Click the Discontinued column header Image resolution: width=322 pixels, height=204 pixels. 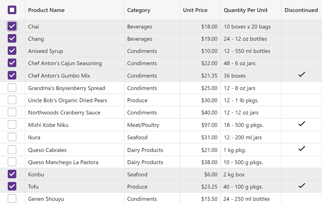(x=301, y=10)
